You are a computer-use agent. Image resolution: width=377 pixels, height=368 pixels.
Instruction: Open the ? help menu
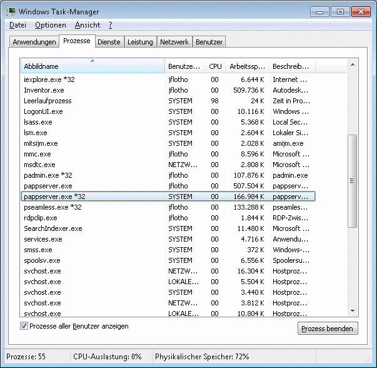tap(111, 25)
